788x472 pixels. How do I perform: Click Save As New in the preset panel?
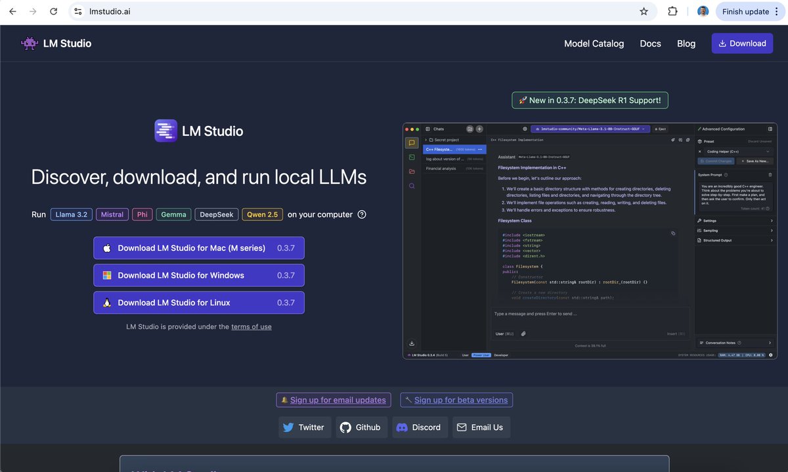pos(756,161)
